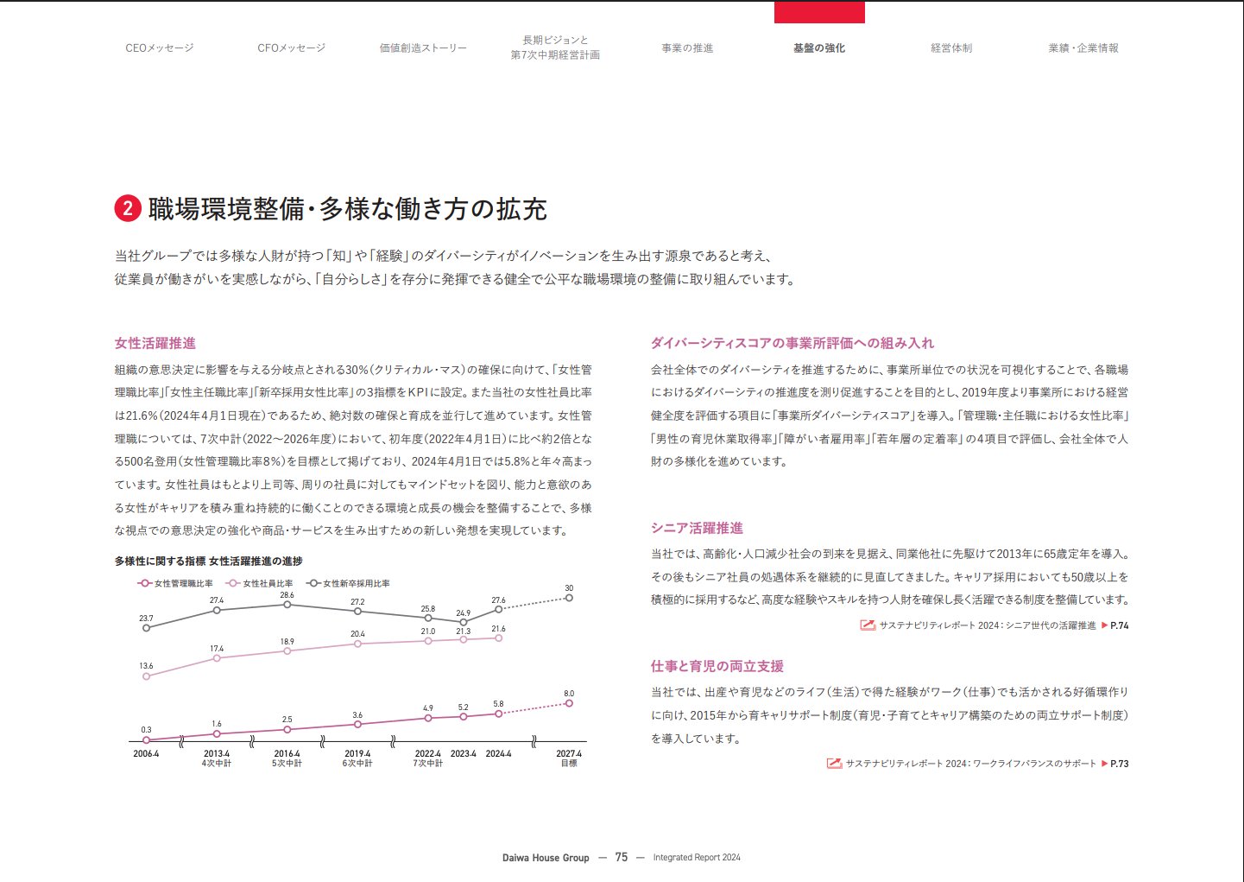Click the red arrow before P.73

point(1104,764)
